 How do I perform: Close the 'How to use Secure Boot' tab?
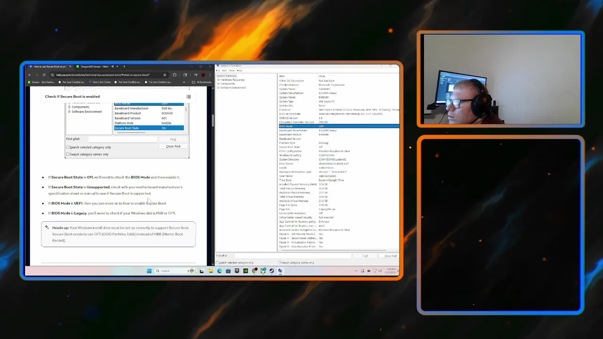coord(70,66)
